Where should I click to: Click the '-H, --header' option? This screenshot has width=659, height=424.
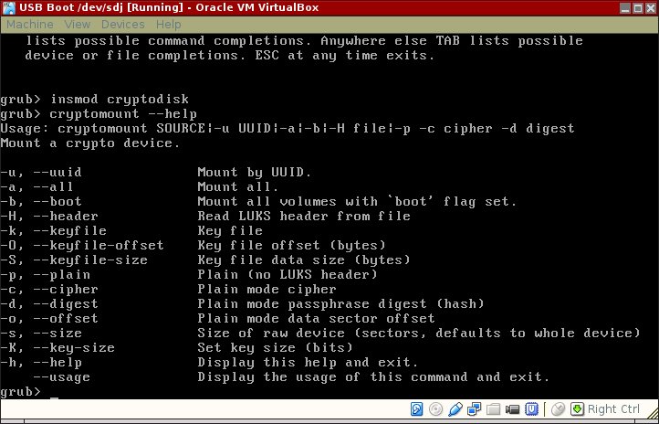(49, 217)
